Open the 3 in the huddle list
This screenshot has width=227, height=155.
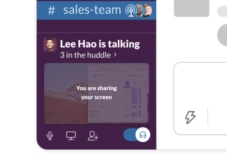pyautogui.click(x=88, y=55)
